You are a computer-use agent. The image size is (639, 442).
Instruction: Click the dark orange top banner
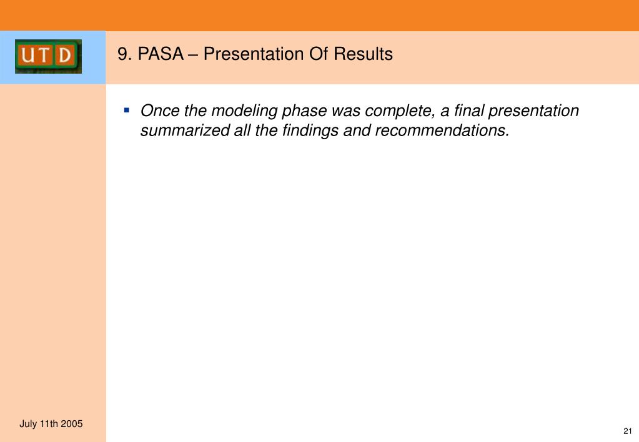[x=320, y=16]
